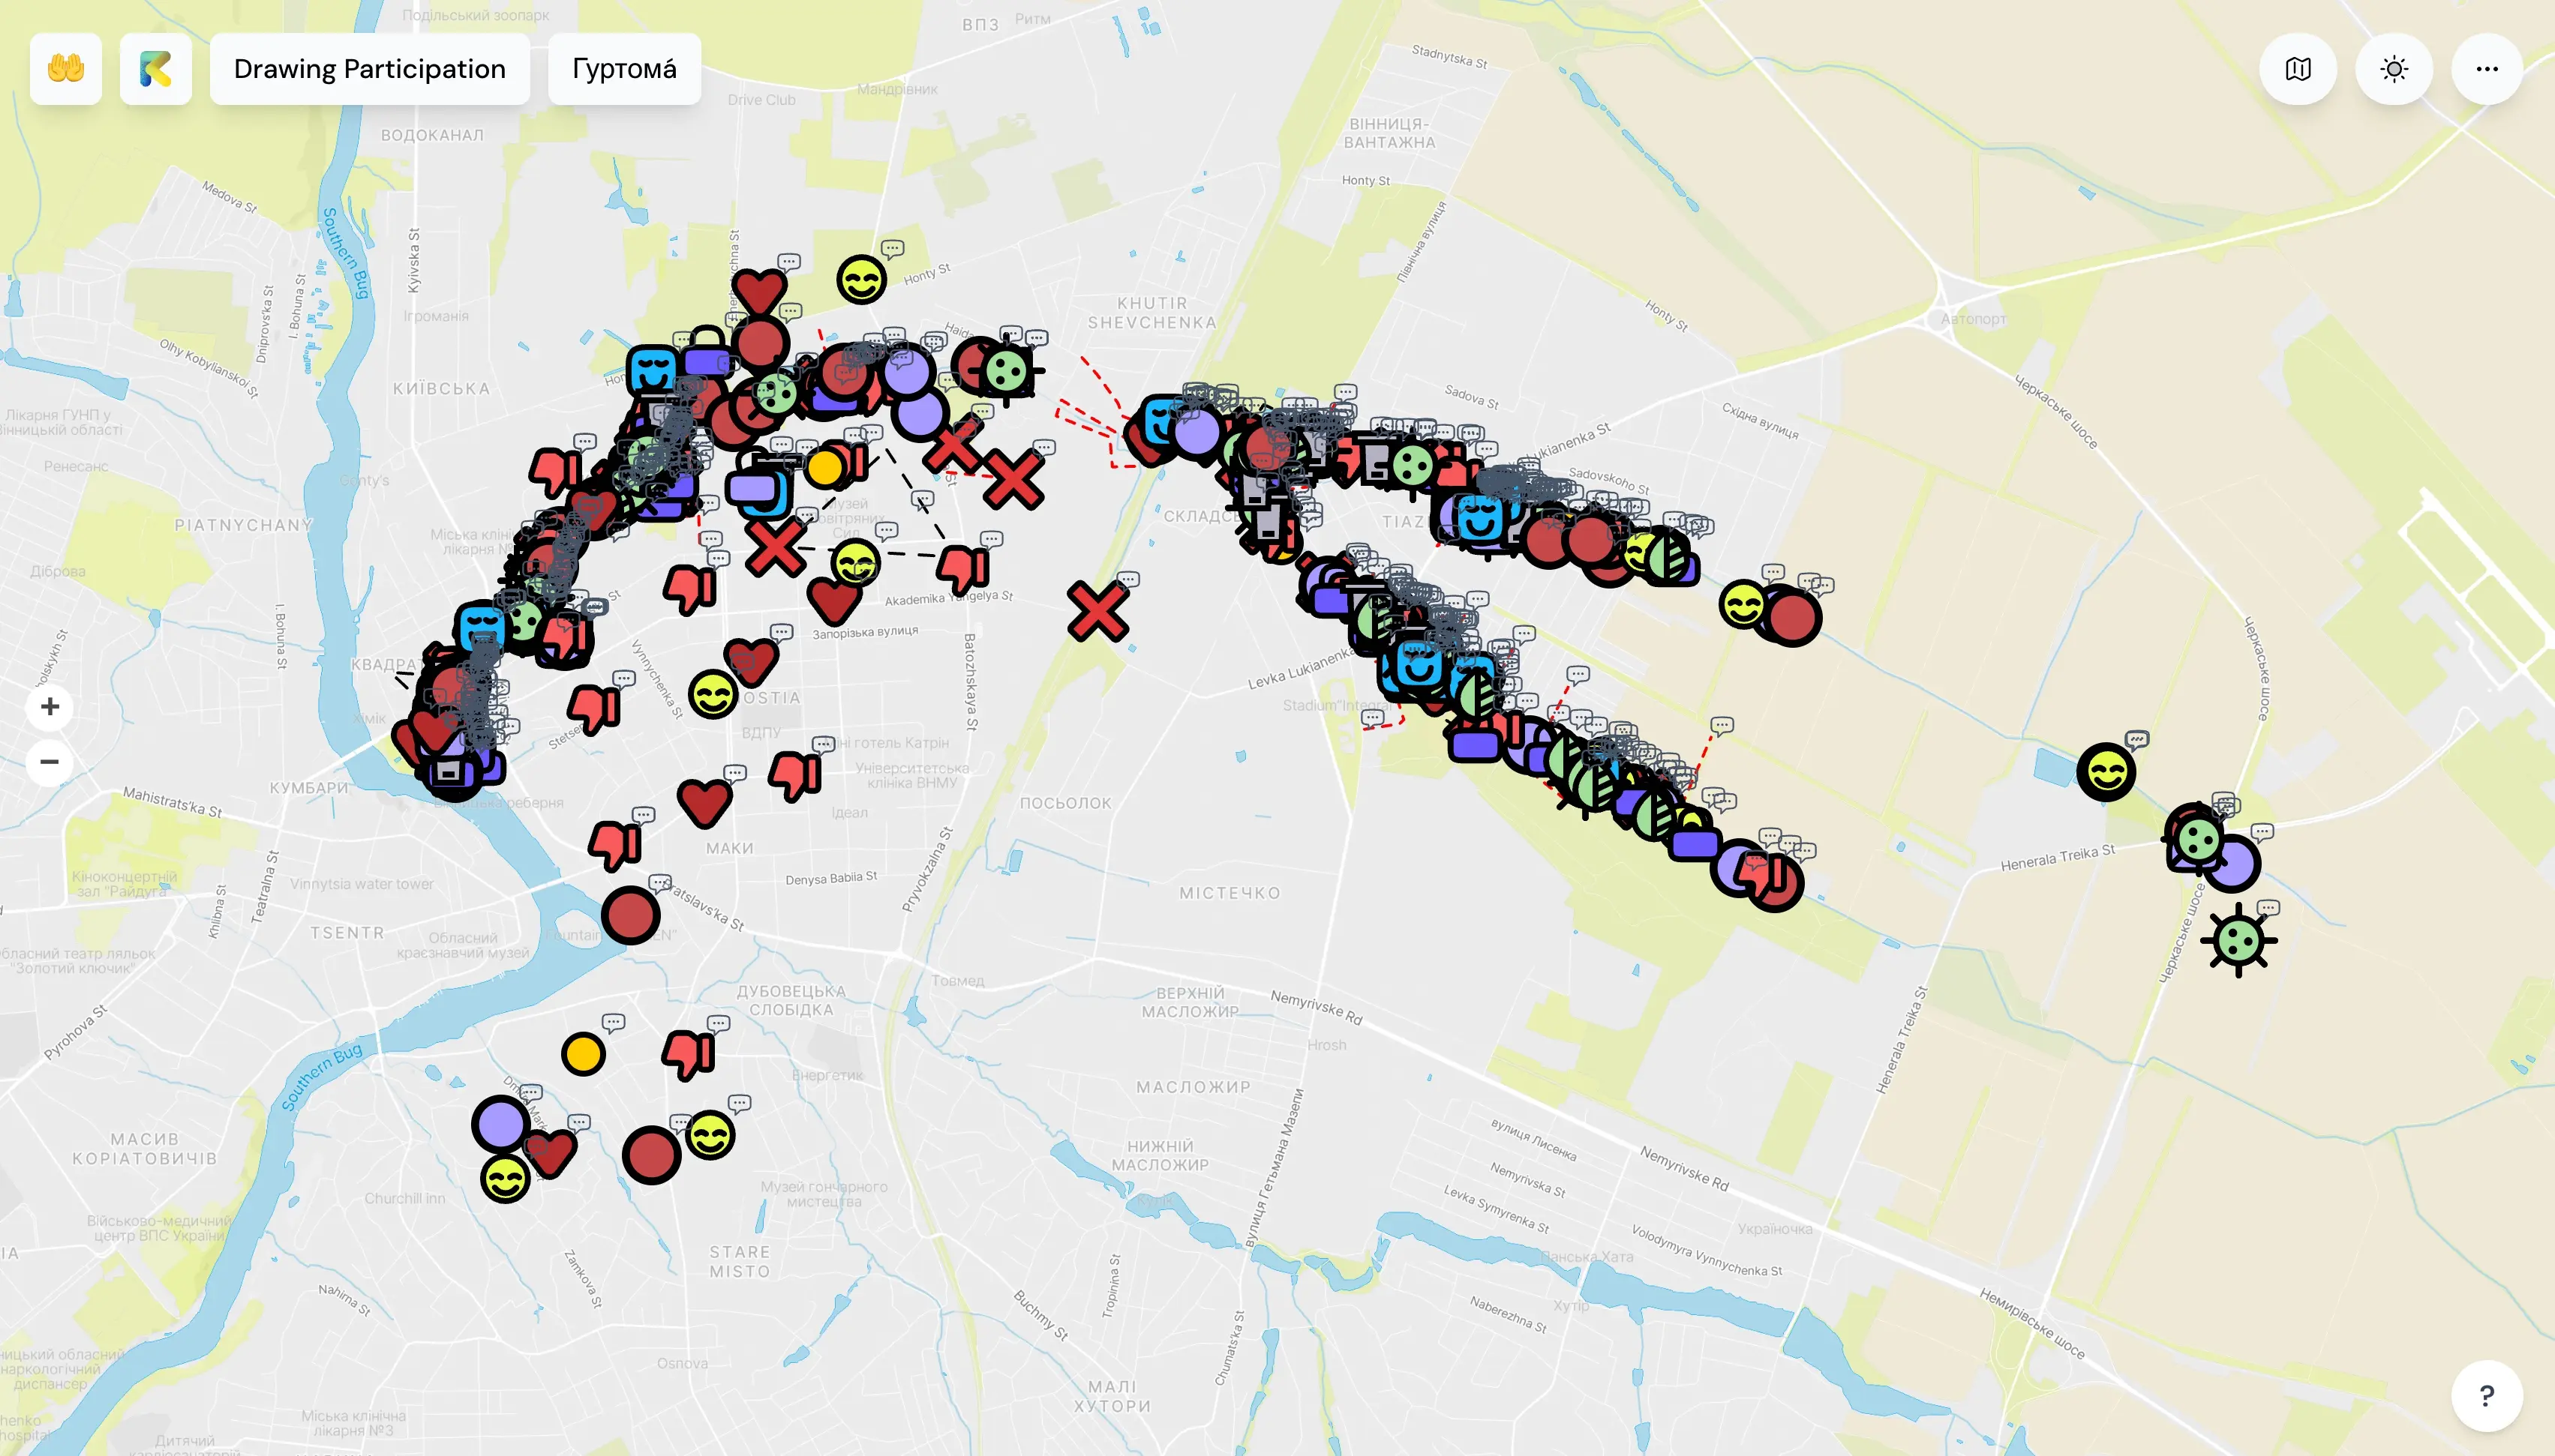The width and height of the screenshot is (2555, 1456).
Task: Toggle the sun brightness theme button
Action: click(2394, 69)
